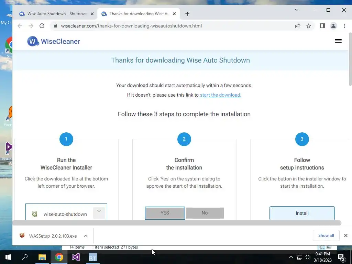Share this page icon in address bar
The height and width of the screenshot is (264, 352).
pos(298,26)
